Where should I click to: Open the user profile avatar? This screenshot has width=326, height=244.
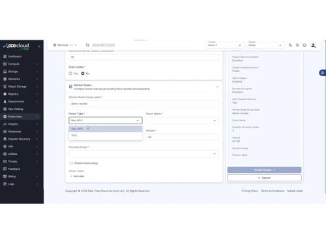tap(313, 45)
